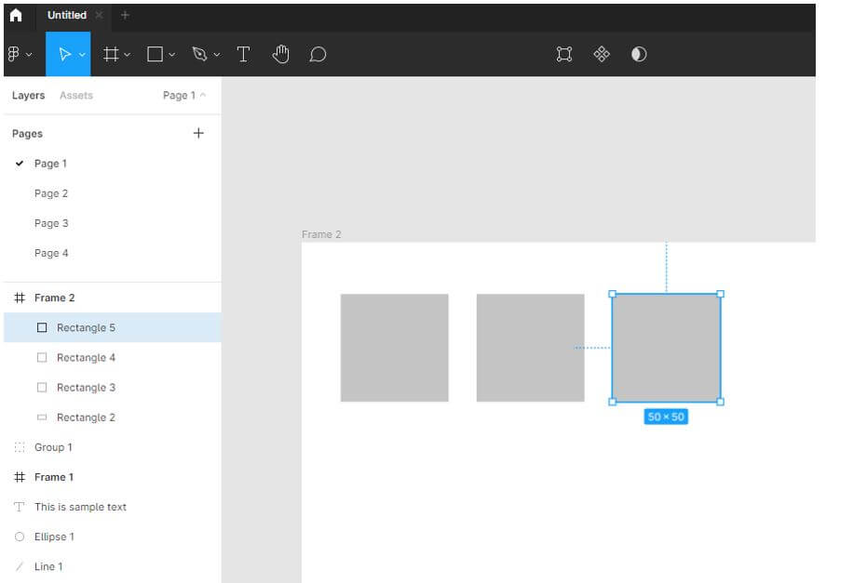Switch to Page 2

pyautogui.click(x=51, y=193)
